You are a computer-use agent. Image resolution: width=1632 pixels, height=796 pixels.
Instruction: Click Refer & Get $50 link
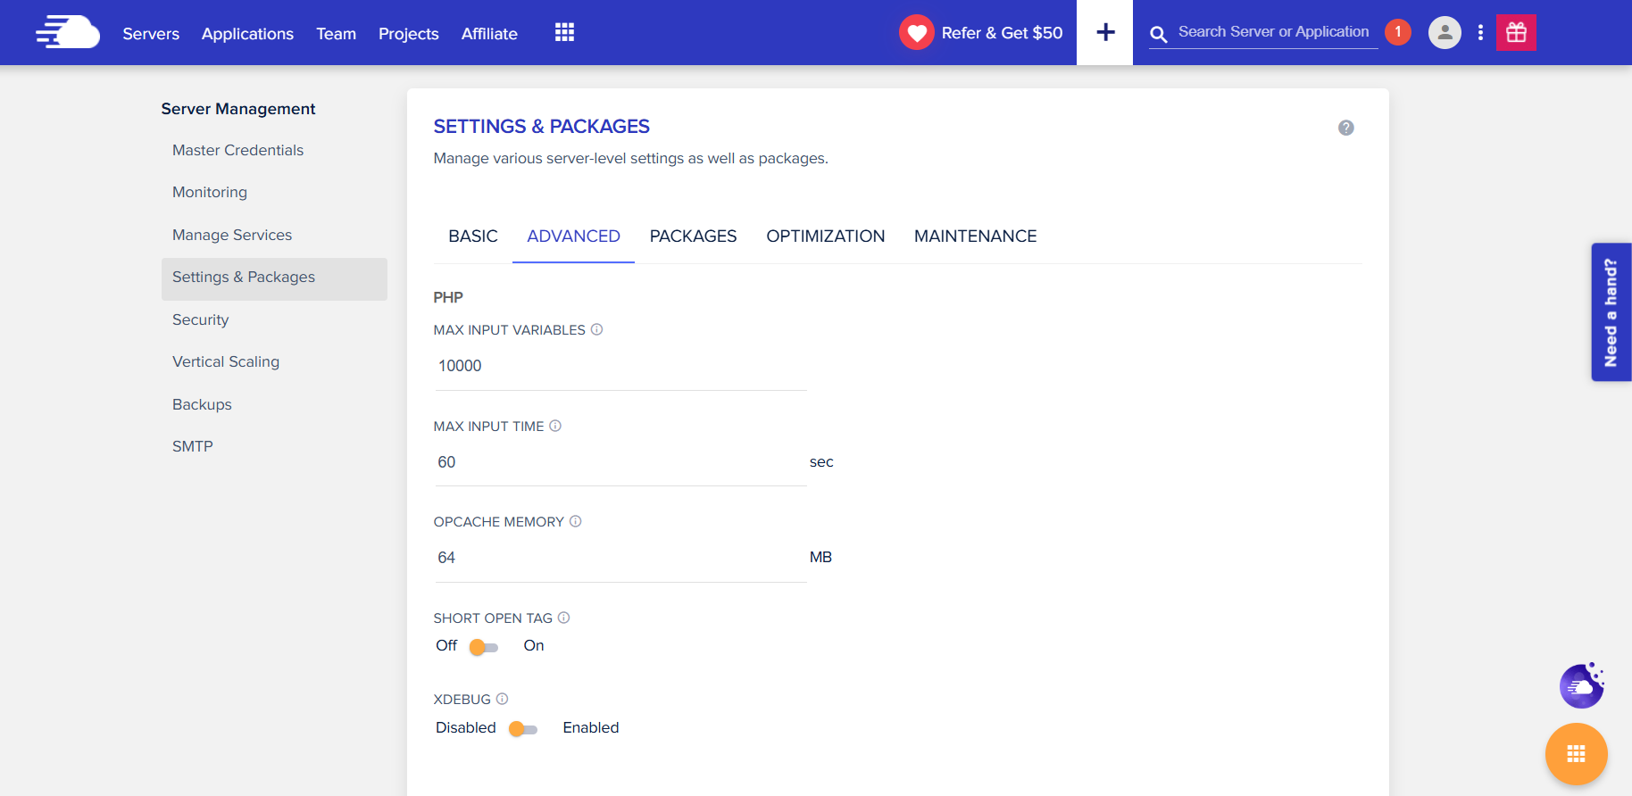pos(1002,33)
